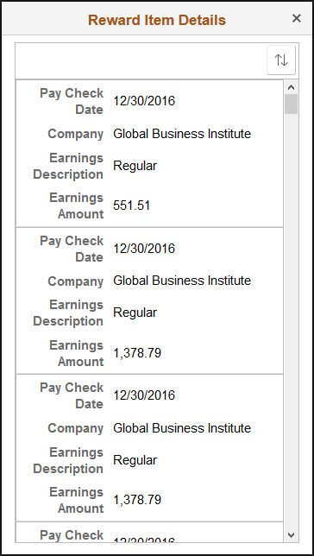Select the third record's 1,378.79 amount

click(137, 500)
